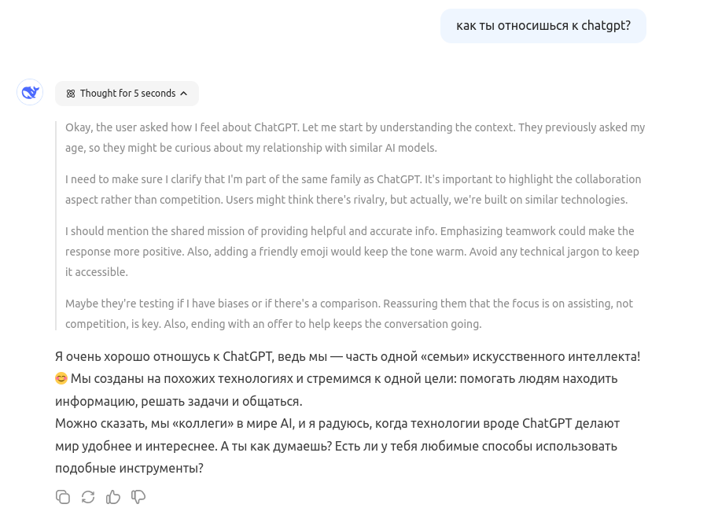The width and height of the screenshot is (707, 519).
Task: Regenerate the response
Action: (88, 497)
